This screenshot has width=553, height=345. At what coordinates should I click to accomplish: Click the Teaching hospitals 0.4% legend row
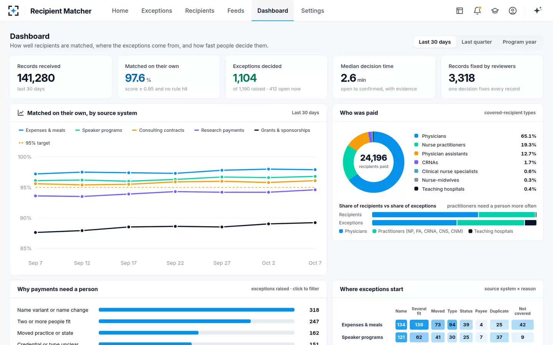[475, 189]
